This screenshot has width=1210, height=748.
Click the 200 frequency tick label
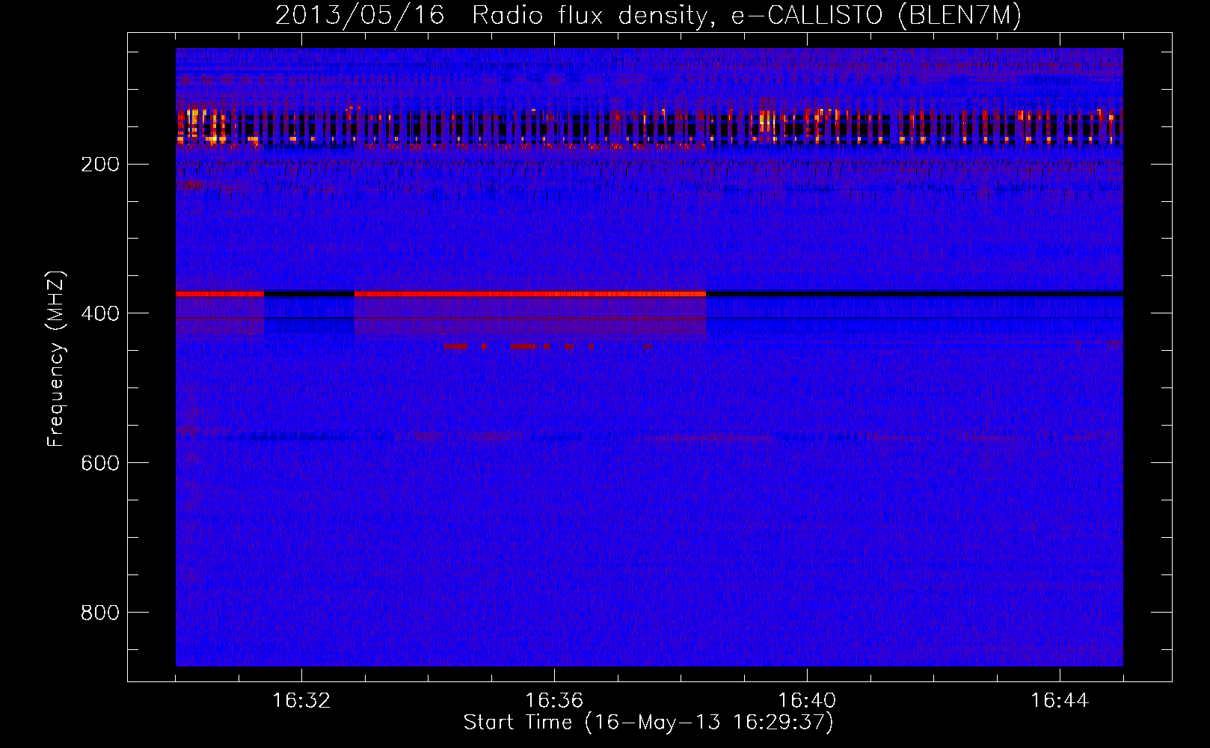tap(100, 164)
